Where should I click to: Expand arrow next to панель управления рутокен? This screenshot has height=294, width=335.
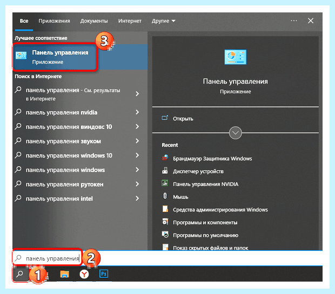137,184
